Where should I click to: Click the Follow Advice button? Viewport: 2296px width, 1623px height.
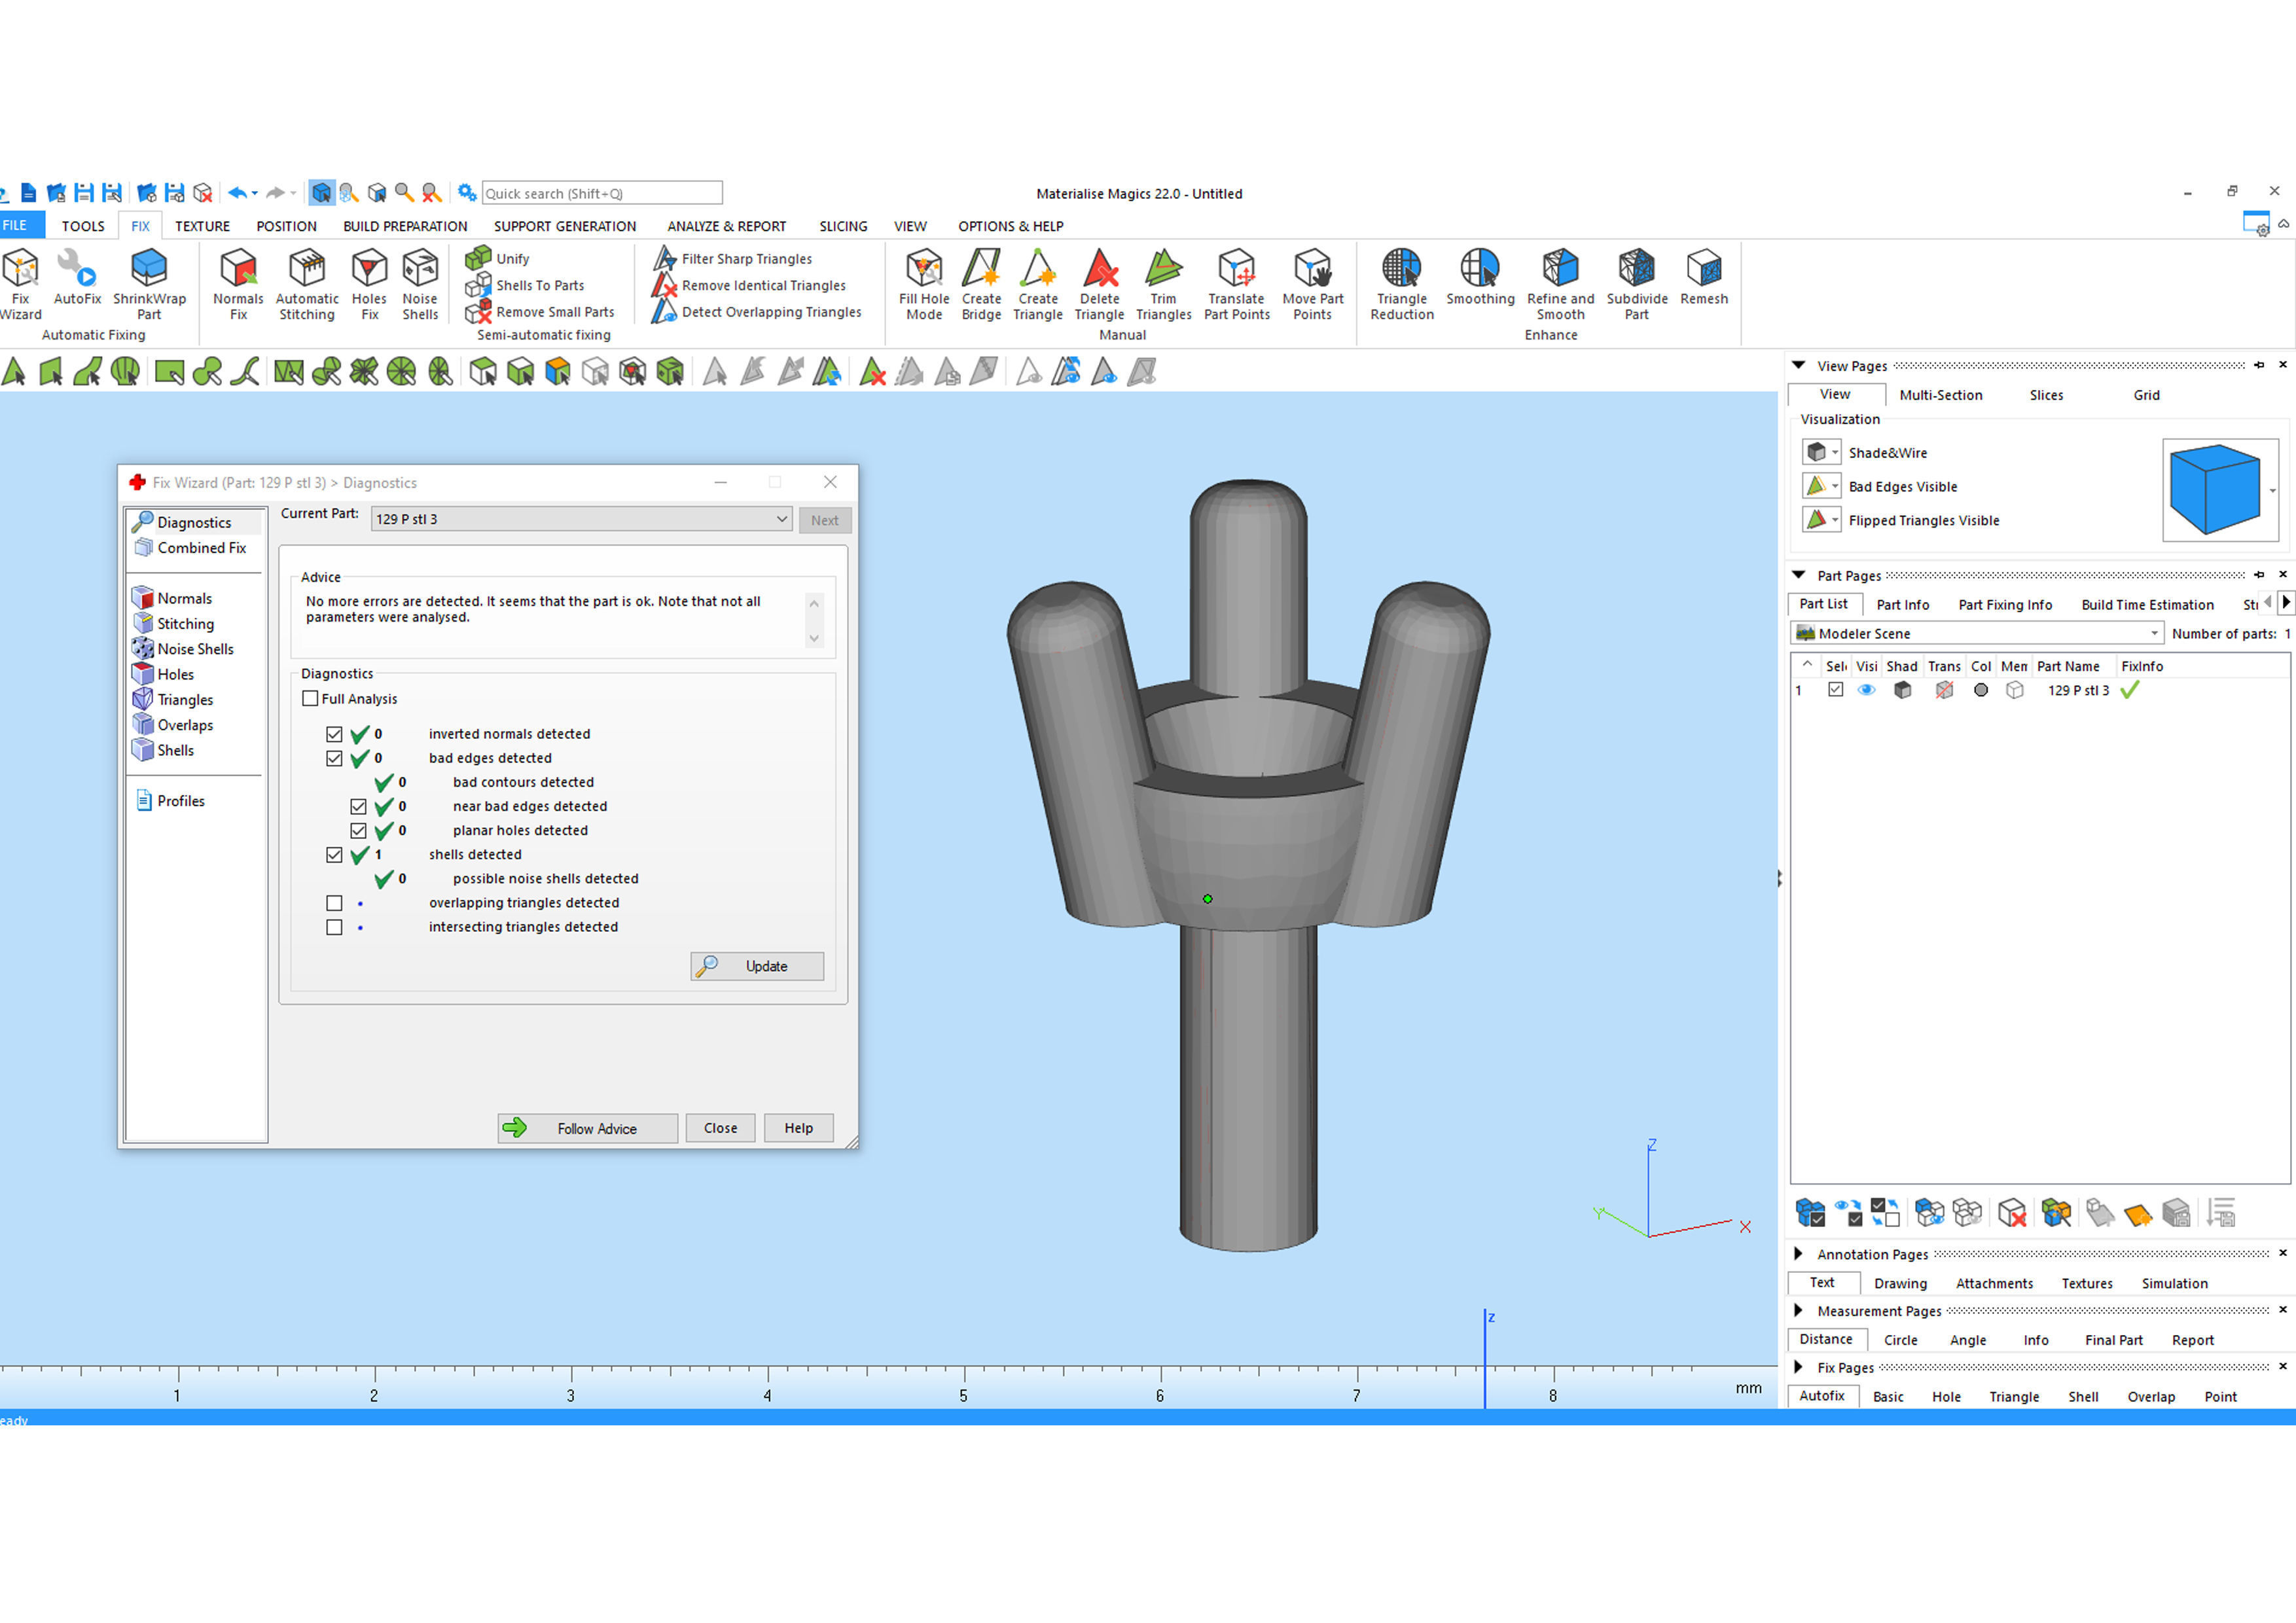pos(587,1128)
